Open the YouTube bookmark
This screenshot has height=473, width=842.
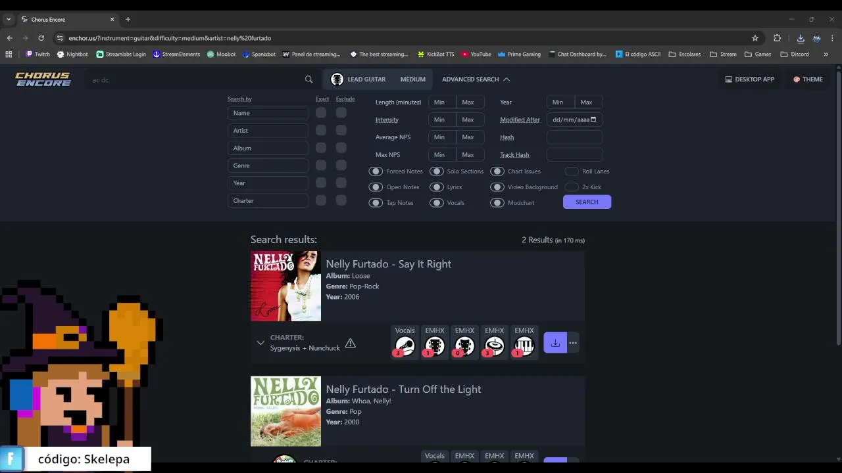(x=476, y=54)
